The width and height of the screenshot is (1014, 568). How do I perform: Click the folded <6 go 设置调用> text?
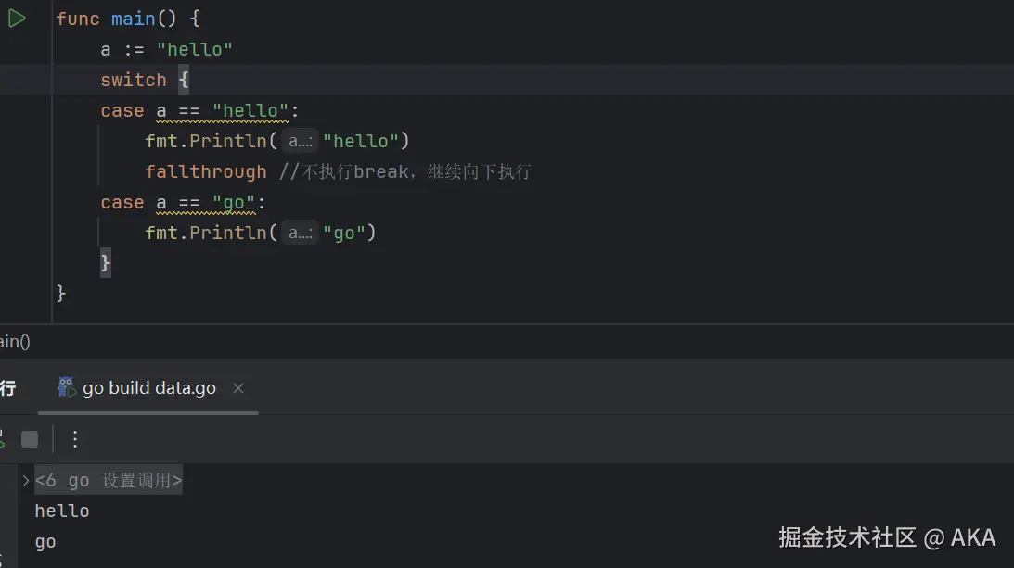pos(108,480)
